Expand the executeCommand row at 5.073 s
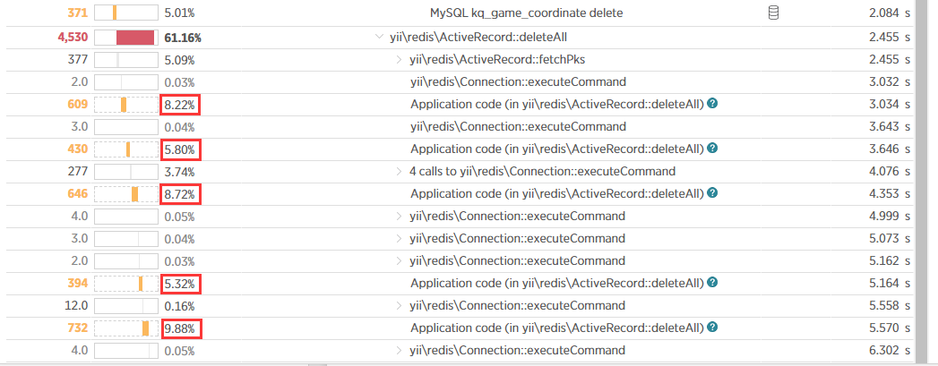Image resolution: width=938 pixels, height=366 pixels. pyautogui.click(x=400, y=238)
